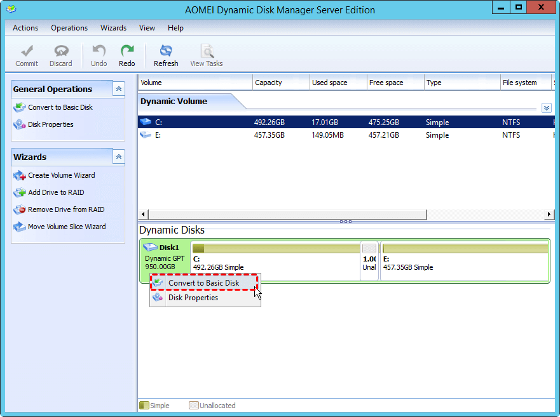
Task: Open the Actions menu
Action: [25, 28]
